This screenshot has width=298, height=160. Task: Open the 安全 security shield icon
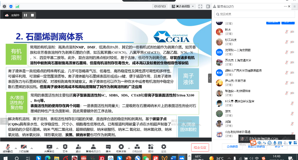point(65,148)
